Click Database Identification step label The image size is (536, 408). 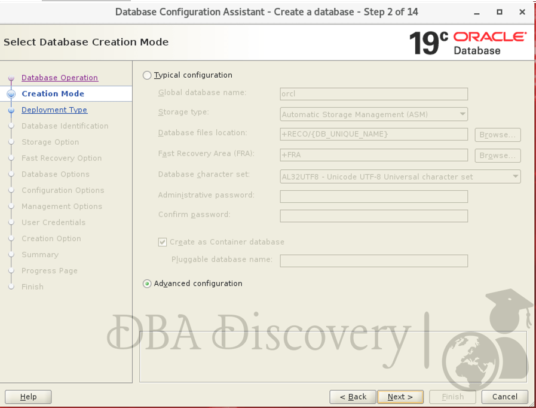click(x=65, y=126)
